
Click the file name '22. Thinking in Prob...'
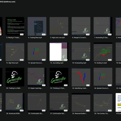click(x=58, y=88)
